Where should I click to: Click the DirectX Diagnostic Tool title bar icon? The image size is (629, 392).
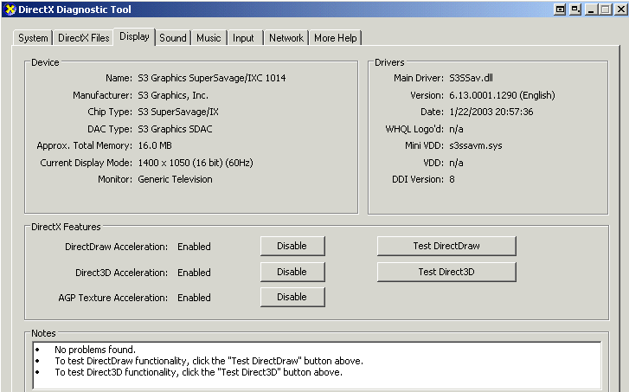pos(10,9)
